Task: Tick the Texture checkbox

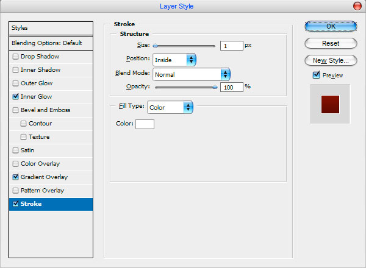Action: [23, 137]
